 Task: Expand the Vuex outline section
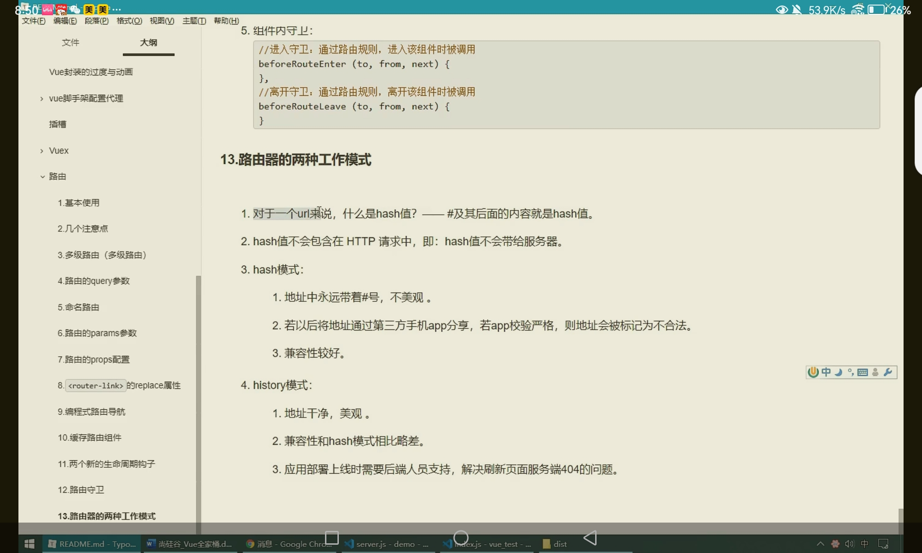[42, 151]
